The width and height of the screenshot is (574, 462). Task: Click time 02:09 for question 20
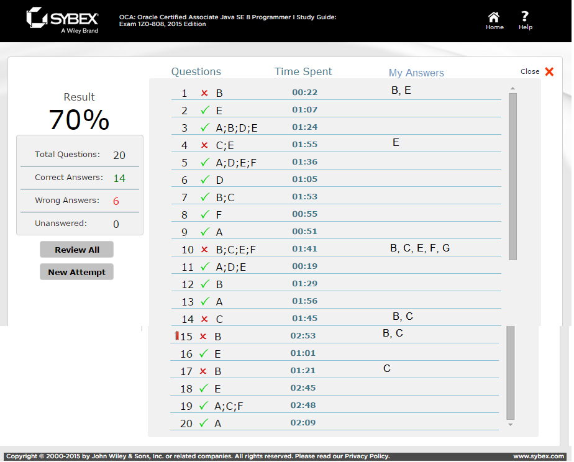coord(303,422)
